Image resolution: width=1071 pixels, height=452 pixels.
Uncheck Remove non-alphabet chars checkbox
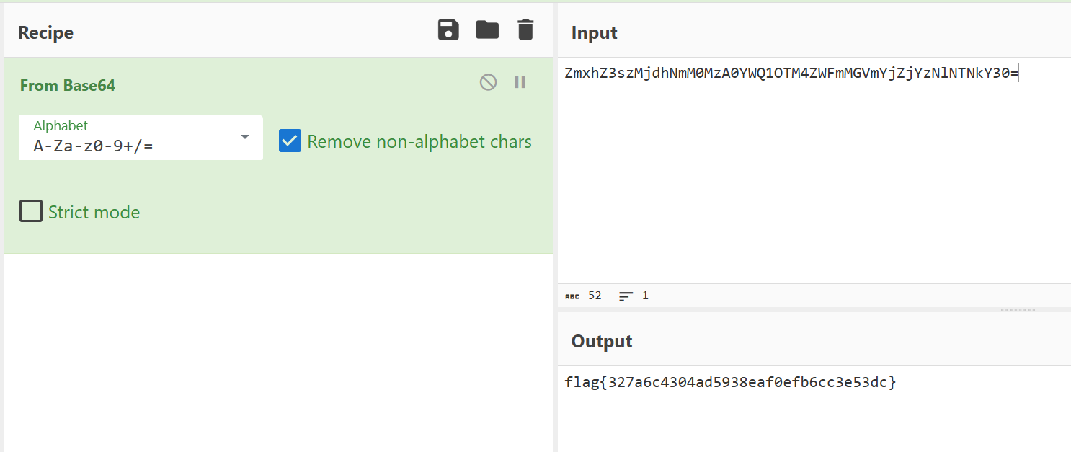coord(290,141)
